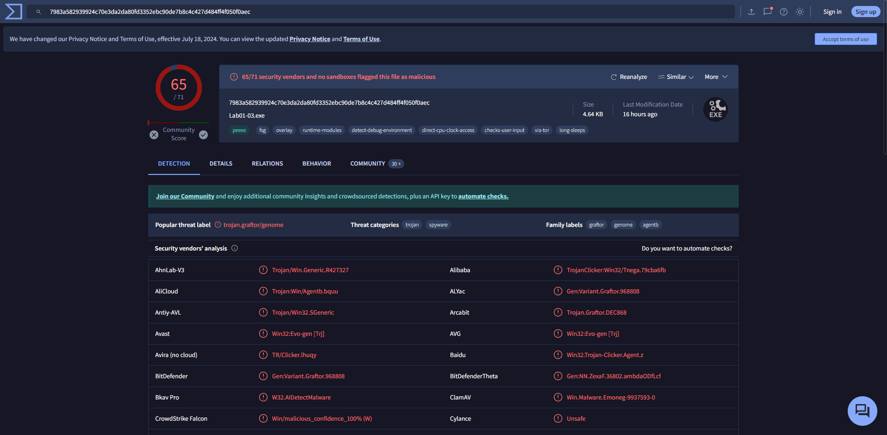Click the alert icon beside the 65/71 flagged message

pos(234,77)
